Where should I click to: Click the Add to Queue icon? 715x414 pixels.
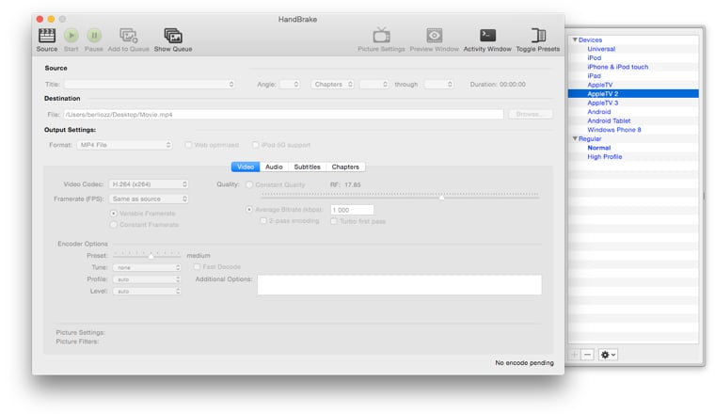pyautogui.click(x=128, y=35)
